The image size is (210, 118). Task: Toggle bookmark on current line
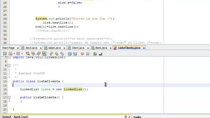pyautogui.click(x=62, y=54)
